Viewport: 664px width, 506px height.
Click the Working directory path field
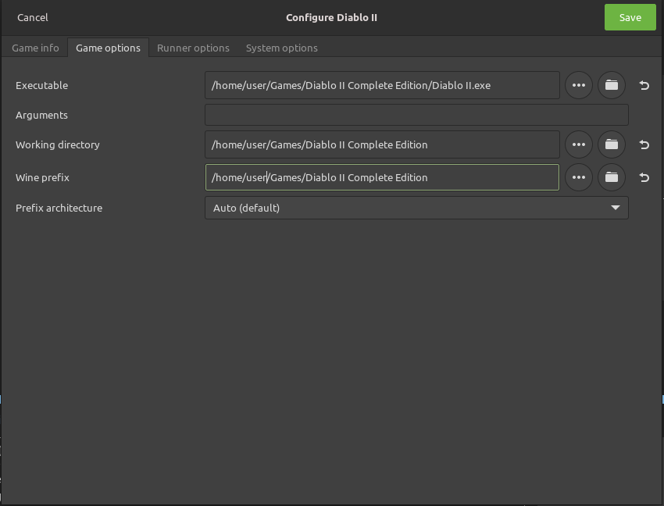pyautogui.click(x=382, y=144)
